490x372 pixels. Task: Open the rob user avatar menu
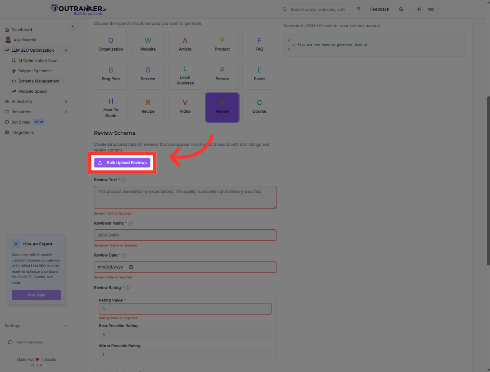424,9
